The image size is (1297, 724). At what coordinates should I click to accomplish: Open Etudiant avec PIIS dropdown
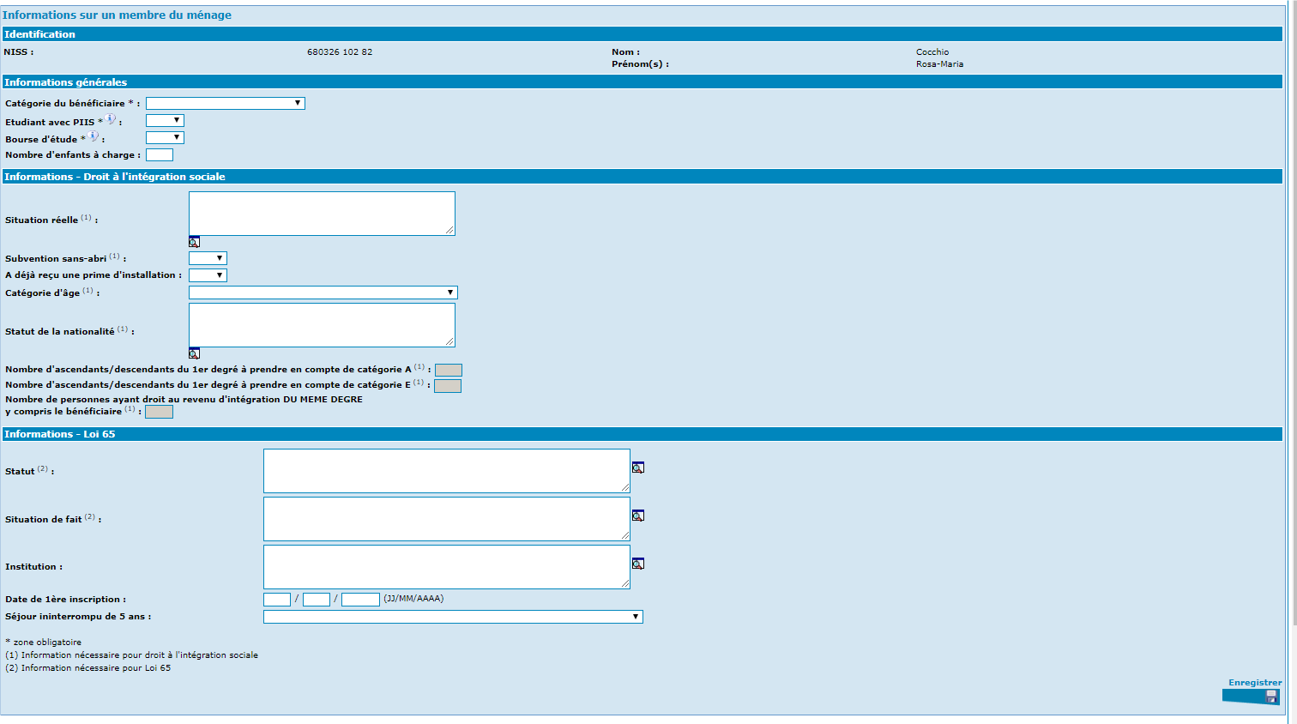(x=165, y=121)
